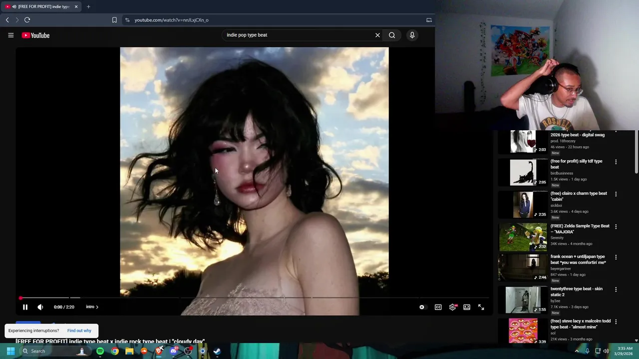Bookmark the page using the bookmark icon
The height and width of the screenshot is (359, 639).
tap(114, 20)
